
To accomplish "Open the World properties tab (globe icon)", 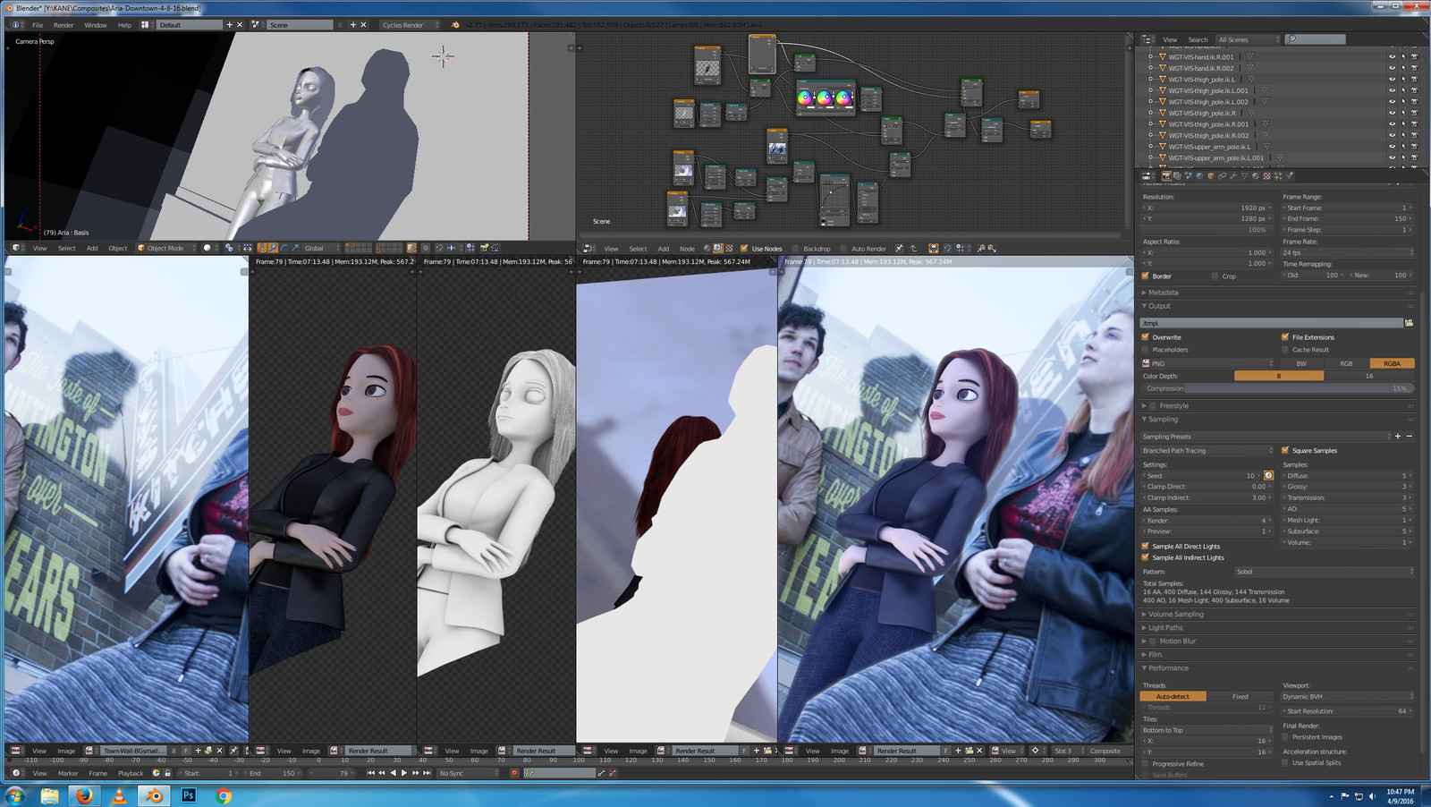I will tap(1199, 175).
